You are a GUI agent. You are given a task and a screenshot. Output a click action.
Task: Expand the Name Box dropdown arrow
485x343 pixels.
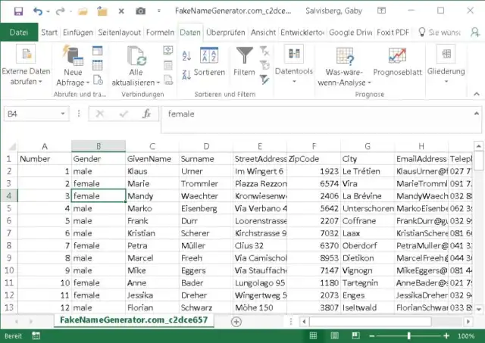pyautogui.click(x=62, y=114)
